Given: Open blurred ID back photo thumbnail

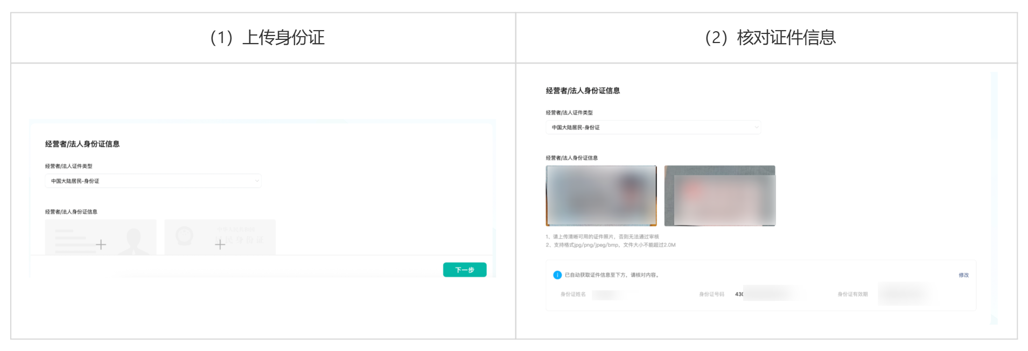Looking at the screenshot, I should 720,196.
